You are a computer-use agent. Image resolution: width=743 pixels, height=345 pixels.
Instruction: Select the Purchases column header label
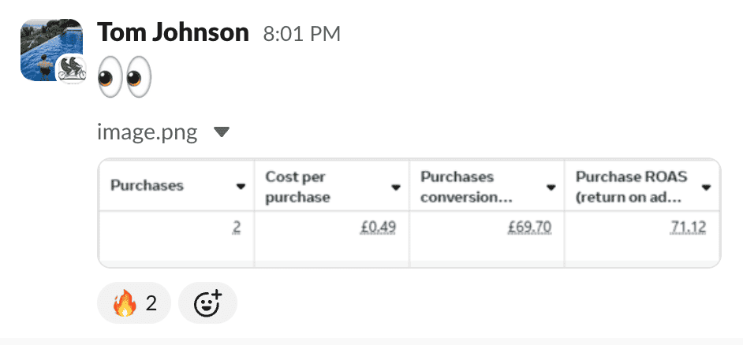[x=147, y=186]
